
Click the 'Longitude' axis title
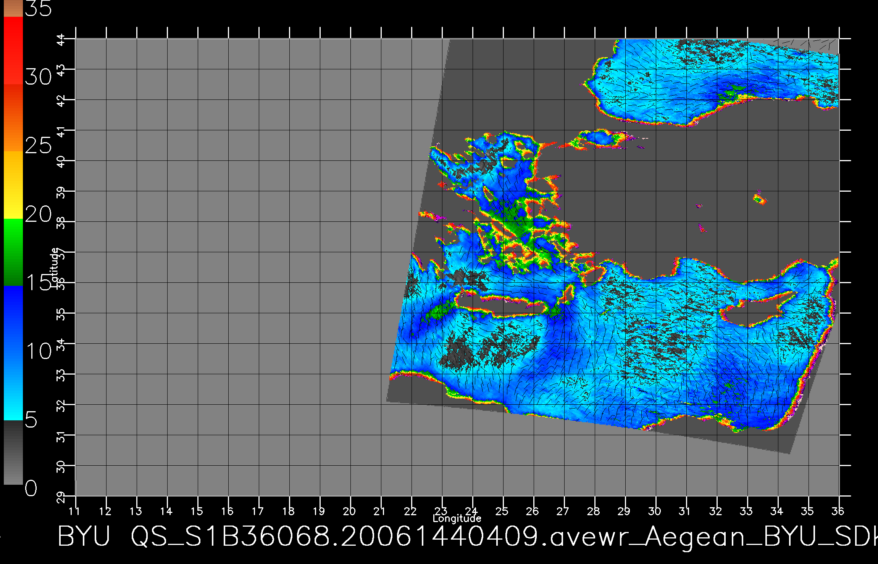pyautogui.click(x=457, y=518)
